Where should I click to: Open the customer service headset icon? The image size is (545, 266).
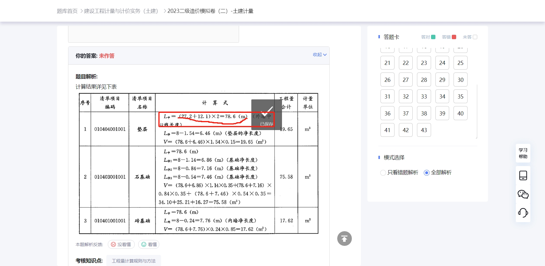523,213
